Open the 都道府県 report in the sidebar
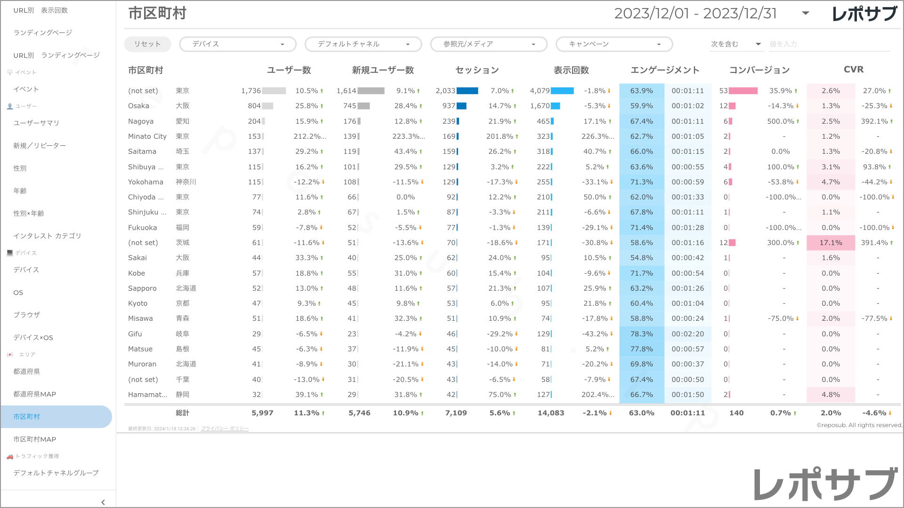This screenshot has height=508, width=904. click(x=27, y=372)
